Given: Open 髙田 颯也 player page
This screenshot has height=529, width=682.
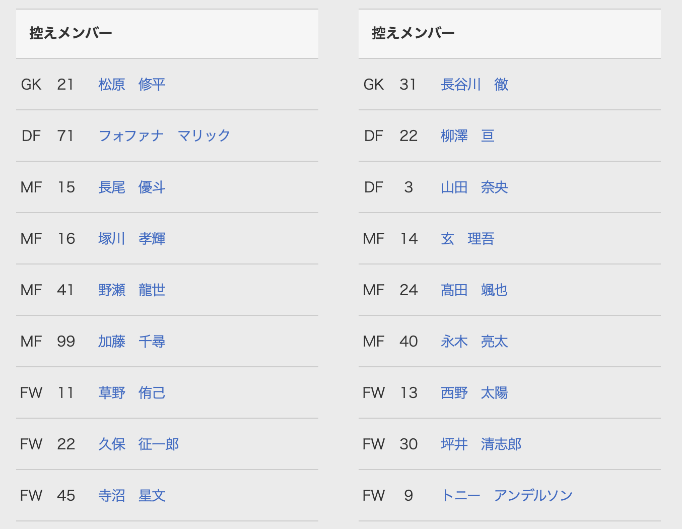Looking at the screenshot, I should coord(474,290).
